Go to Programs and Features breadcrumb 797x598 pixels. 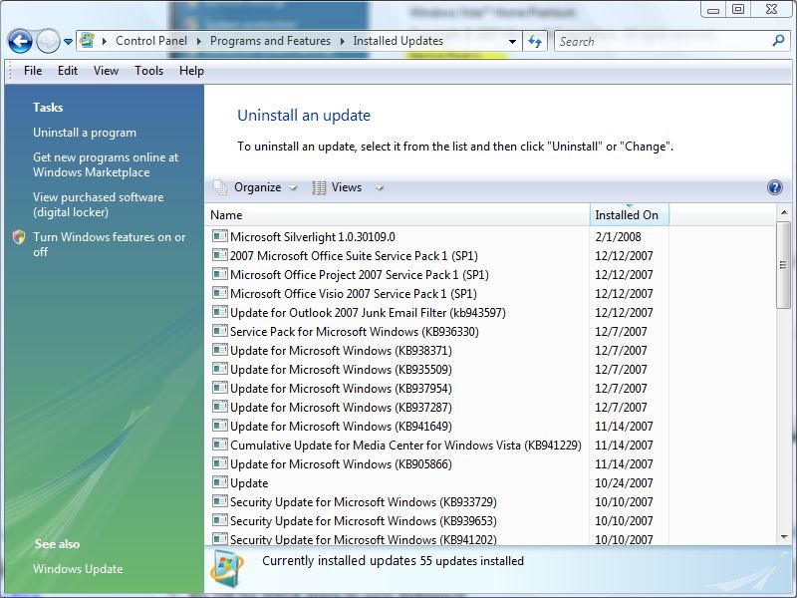click(270, 41)
